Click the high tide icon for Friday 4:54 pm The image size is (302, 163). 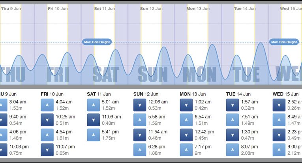tap(47, 135)
